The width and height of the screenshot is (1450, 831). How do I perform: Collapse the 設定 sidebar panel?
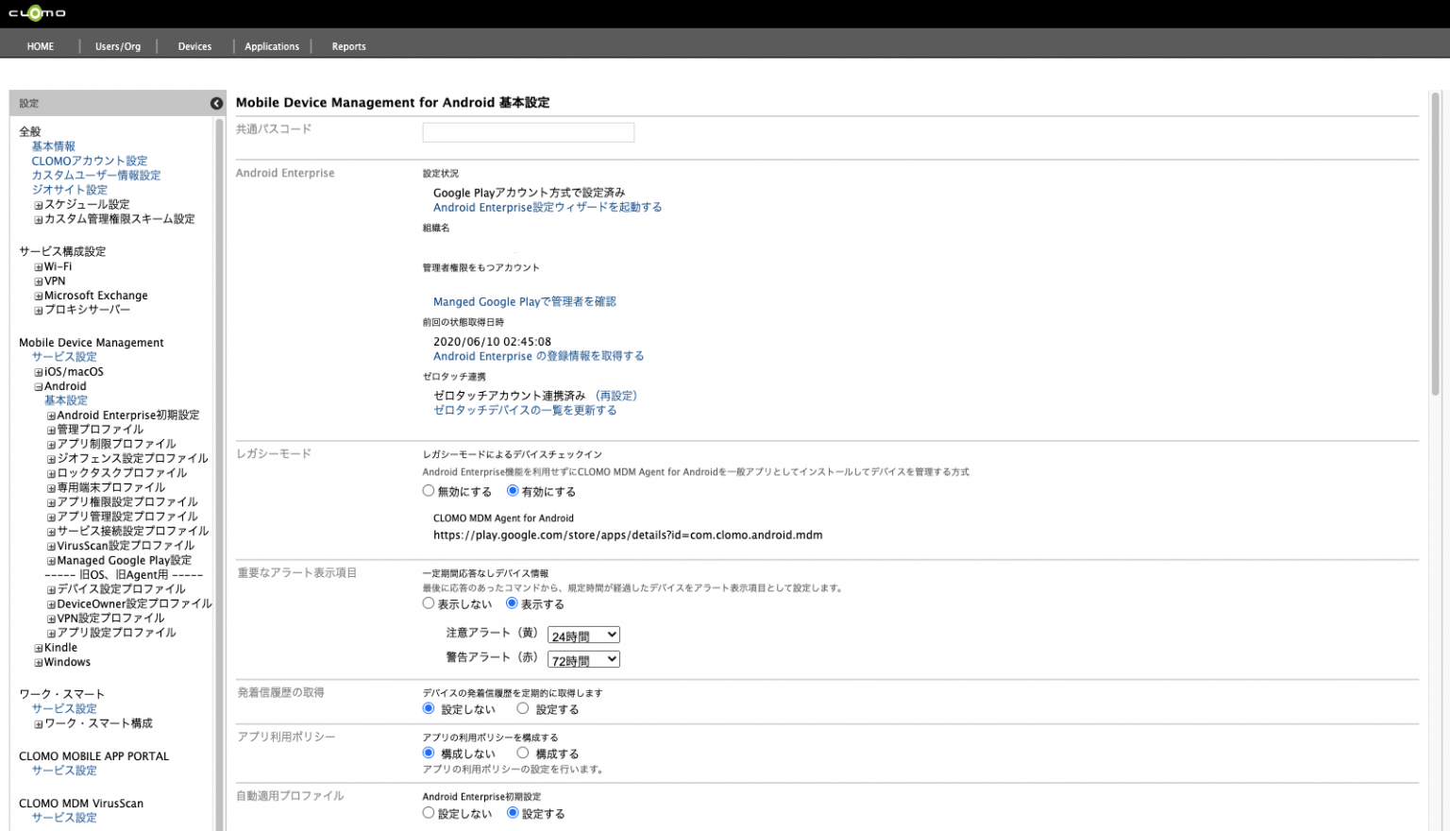point(216,103)
